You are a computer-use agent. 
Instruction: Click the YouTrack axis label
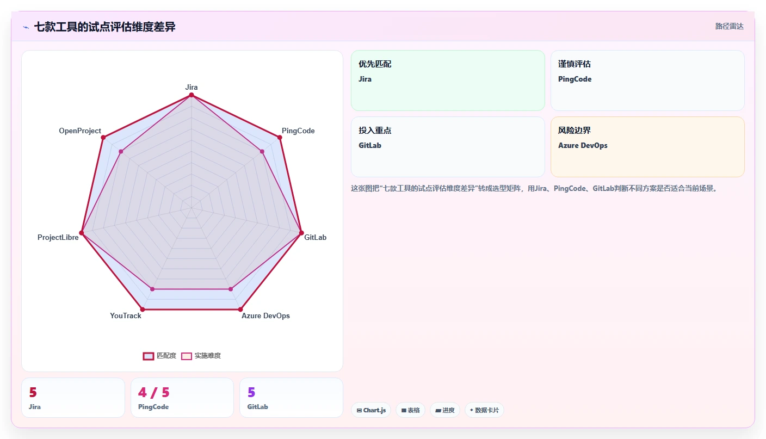(x=126, y=316)
